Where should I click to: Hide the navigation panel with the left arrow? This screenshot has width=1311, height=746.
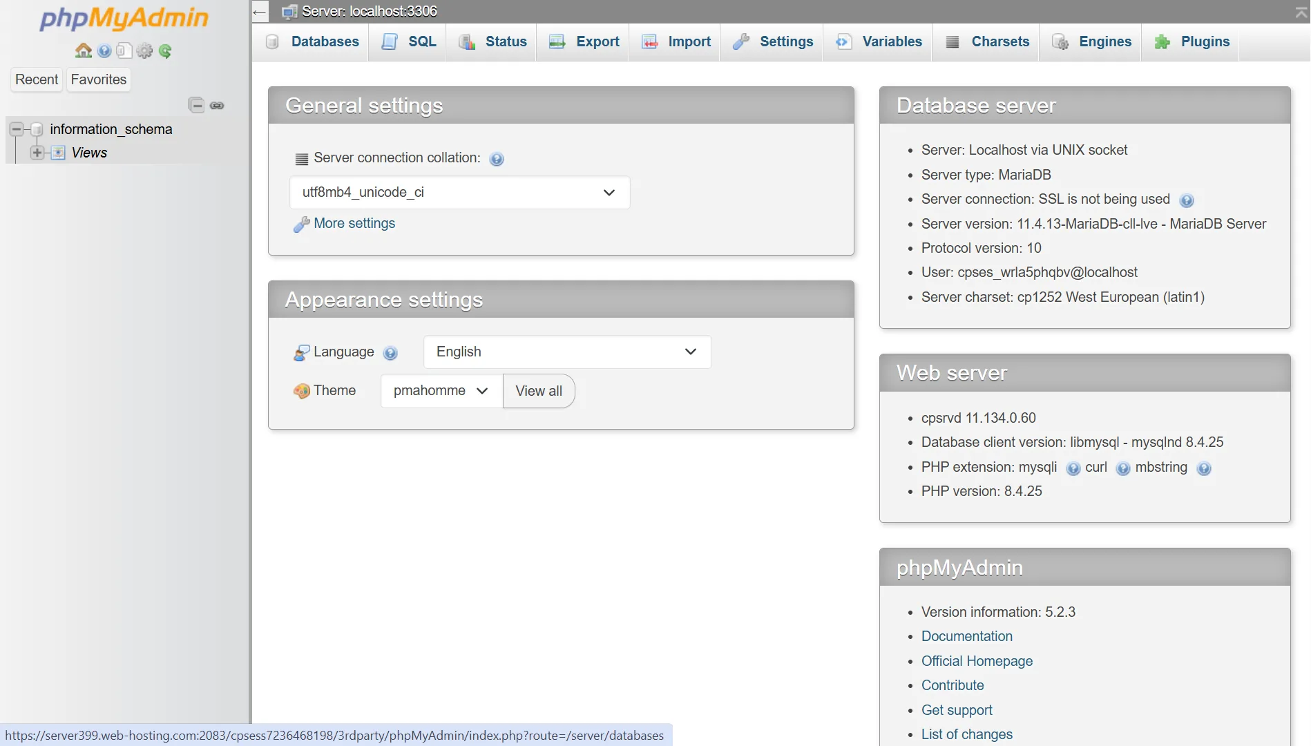click(x=260, y=12)
